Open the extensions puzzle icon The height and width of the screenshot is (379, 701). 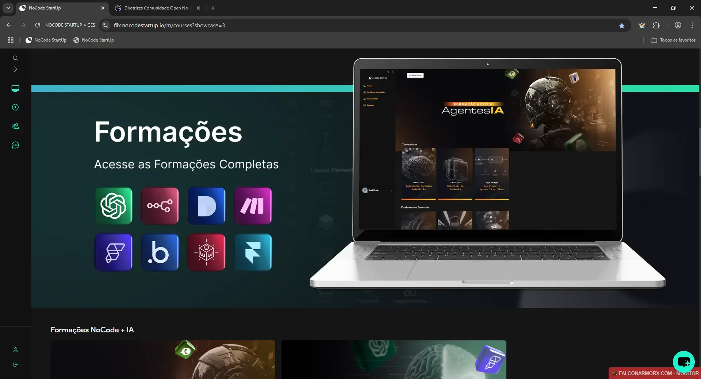(x=656, y=25)
